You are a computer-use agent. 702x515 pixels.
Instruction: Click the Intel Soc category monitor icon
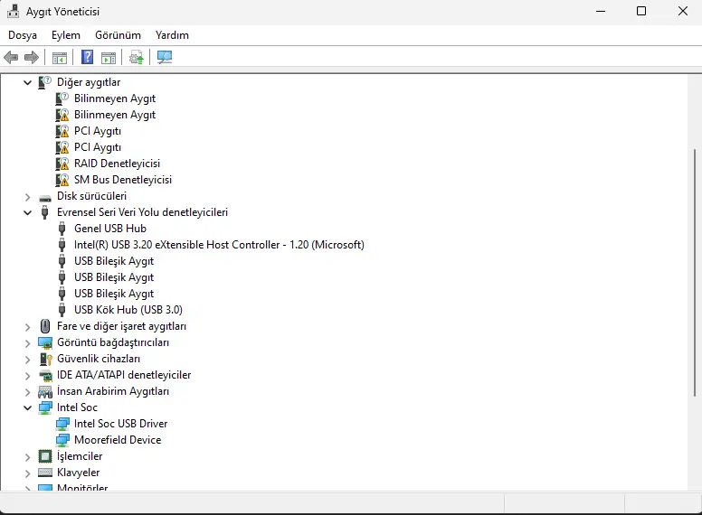[45, 407]
